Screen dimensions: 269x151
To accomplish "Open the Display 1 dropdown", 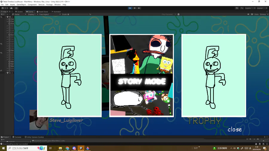I will [33, 14].
